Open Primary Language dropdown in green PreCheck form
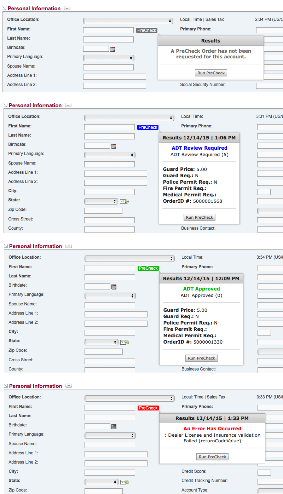 pos(110,296)
